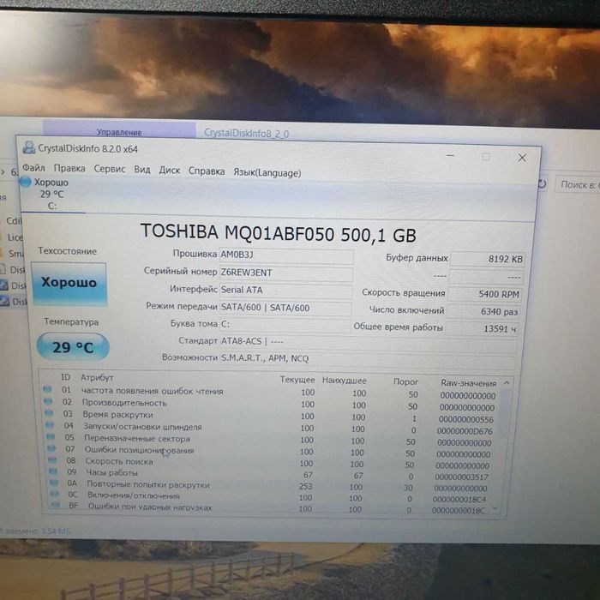The width and height of the screenshot is (600, 600).
Task: Click status icon of Скорость поиска row
Action: [52, 459]
